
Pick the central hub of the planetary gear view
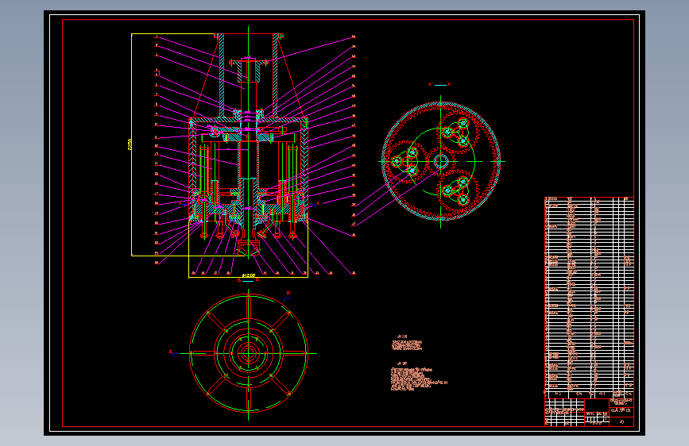coord(441,162)
